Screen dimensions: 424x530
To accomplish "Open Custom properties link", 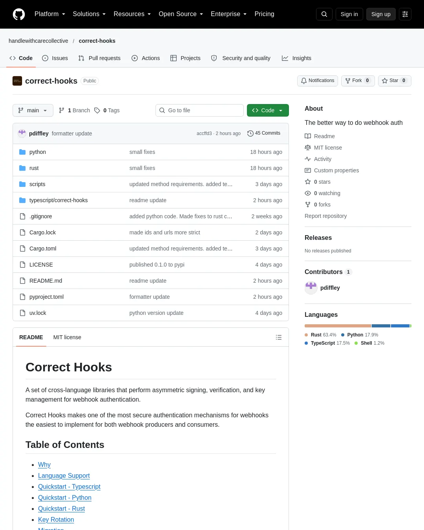I will coord(332,170).
